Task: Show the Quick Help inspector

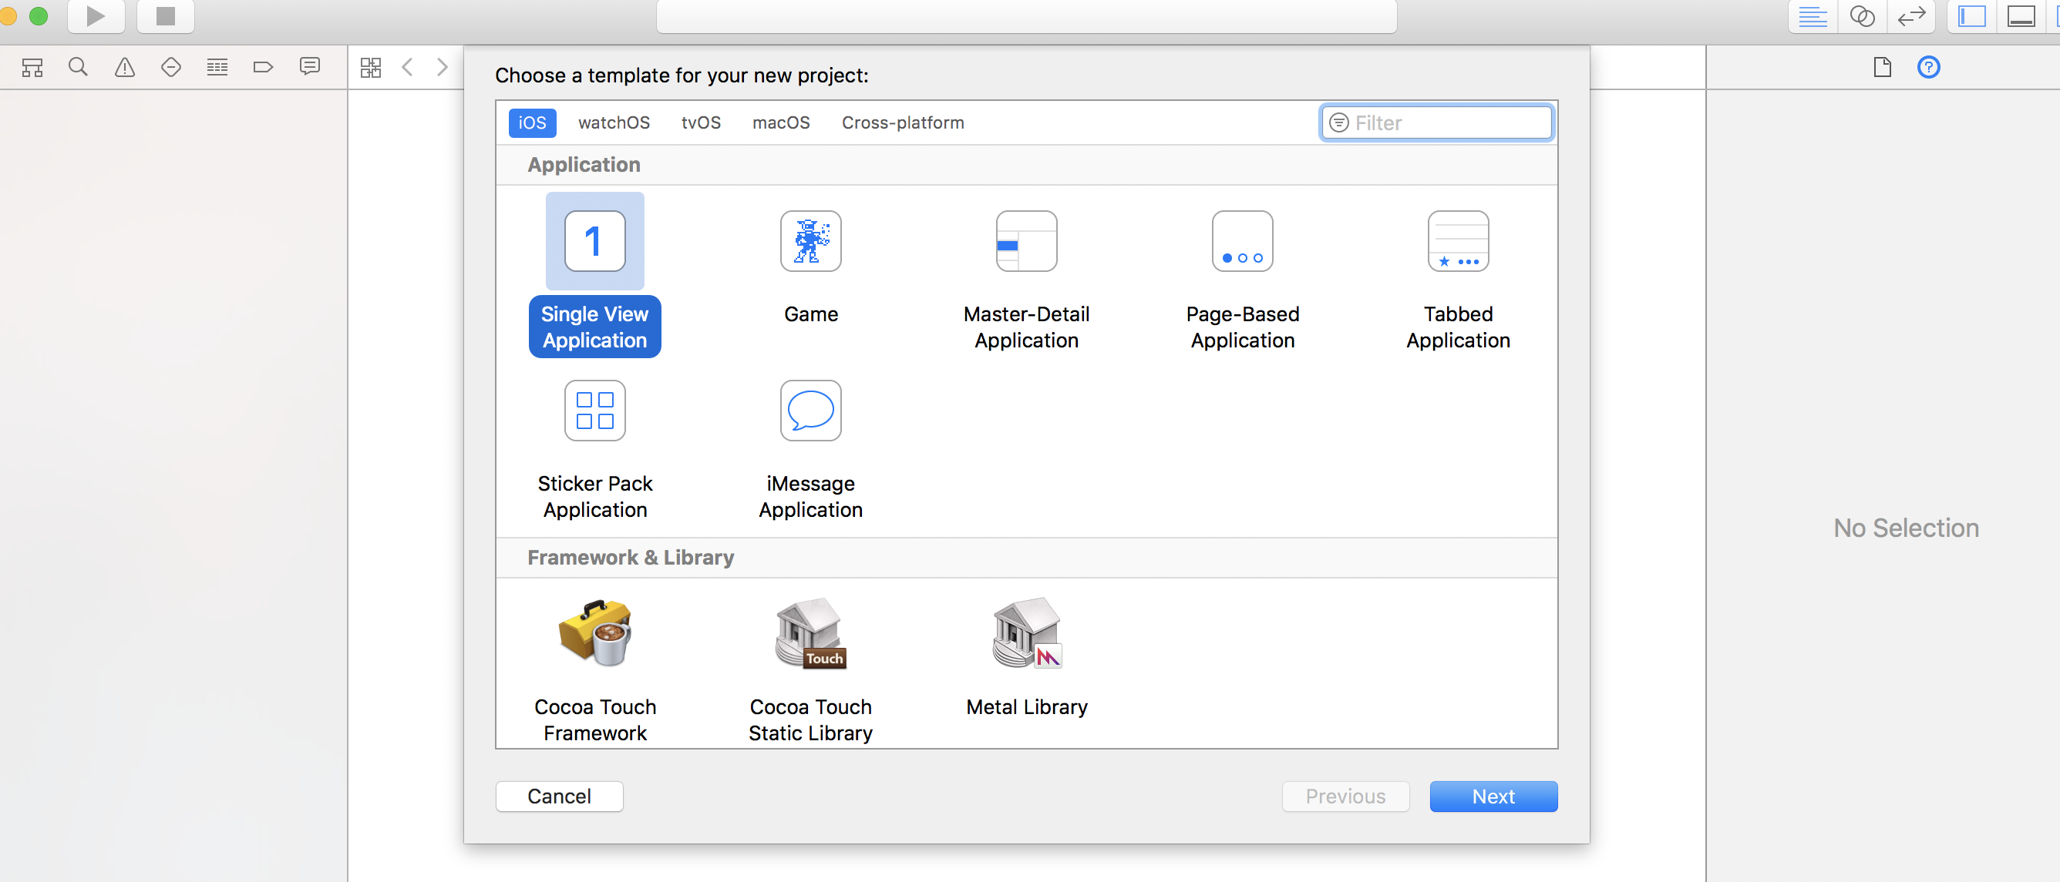Action: [x=1928, y=67]
